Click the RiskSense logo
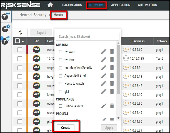Screen dimensions: 170x133 [x=21, y=5]
